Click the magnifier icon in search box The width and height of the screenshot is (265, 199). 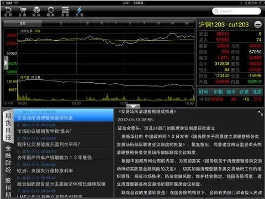216,11
